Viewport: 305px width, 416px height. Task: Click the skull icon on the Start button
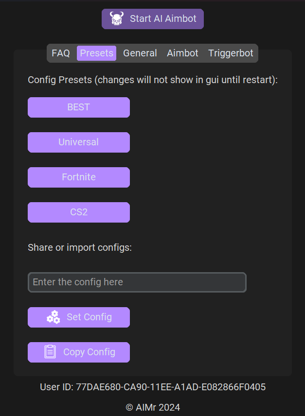point(117,19)
